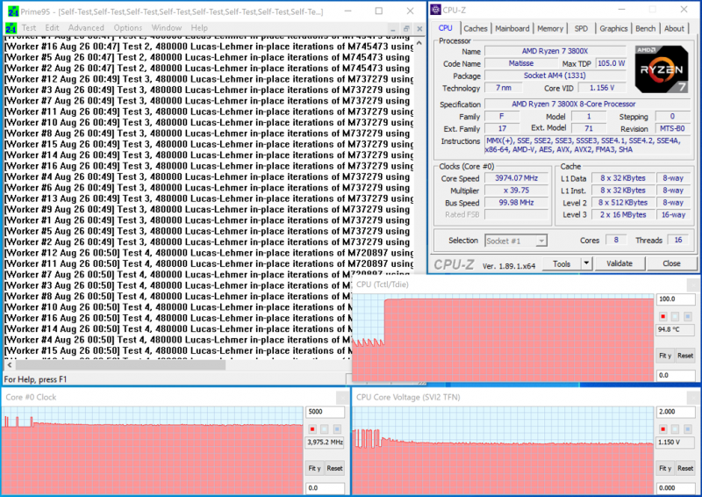Screen dimensions: 702x497
Task: Click Fit y in the CPU Core Voltage graph
Action: pos(665,468)
